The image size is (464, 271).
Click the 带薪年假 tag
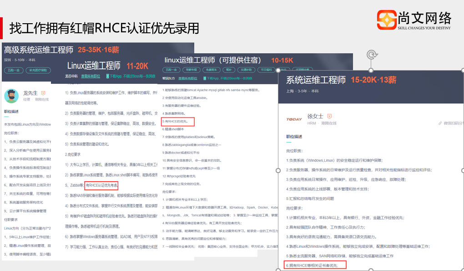192,70
